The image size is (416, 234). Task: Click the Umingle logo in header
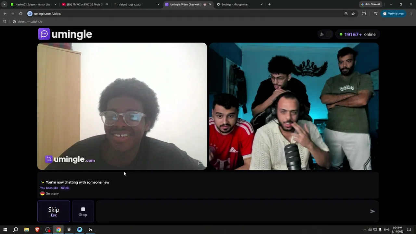click(65, 34)
